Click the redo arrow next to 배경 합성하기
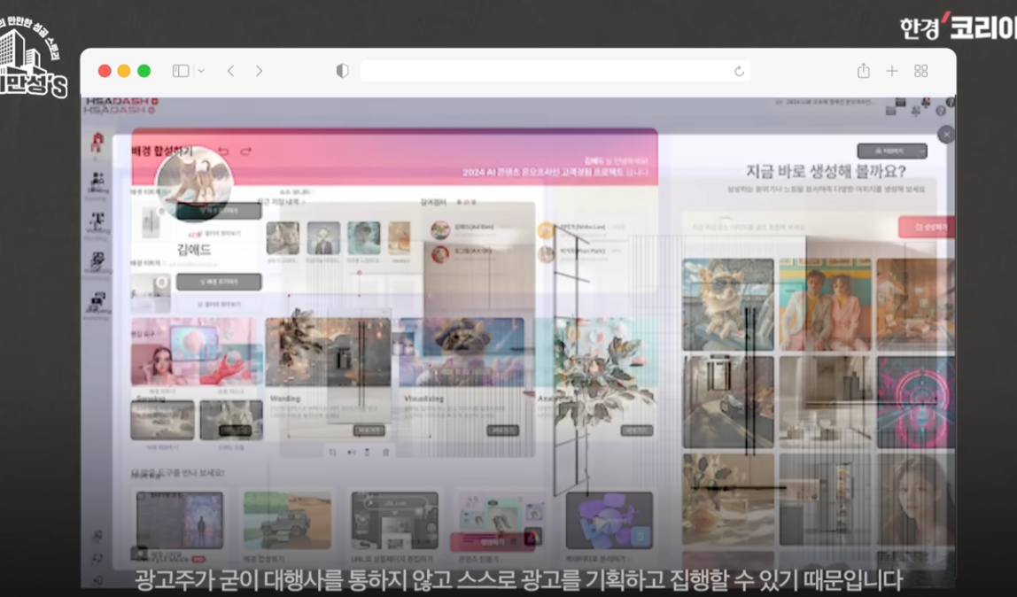Image resolution: width=1017 pixels, height=597 pixels. (246, 151)
